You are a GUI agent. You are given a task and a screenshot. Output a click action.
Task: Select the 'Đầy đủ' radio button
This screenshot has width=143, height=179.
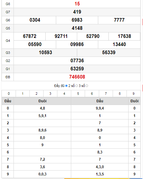[66, 86]
